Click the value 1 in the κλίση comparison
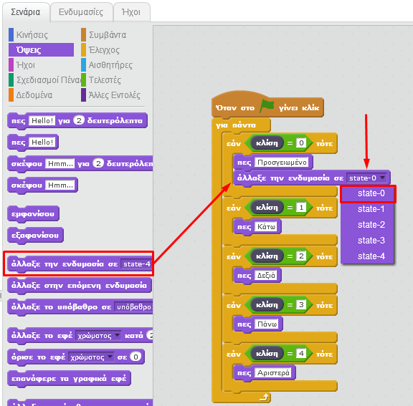 [301, 207]
